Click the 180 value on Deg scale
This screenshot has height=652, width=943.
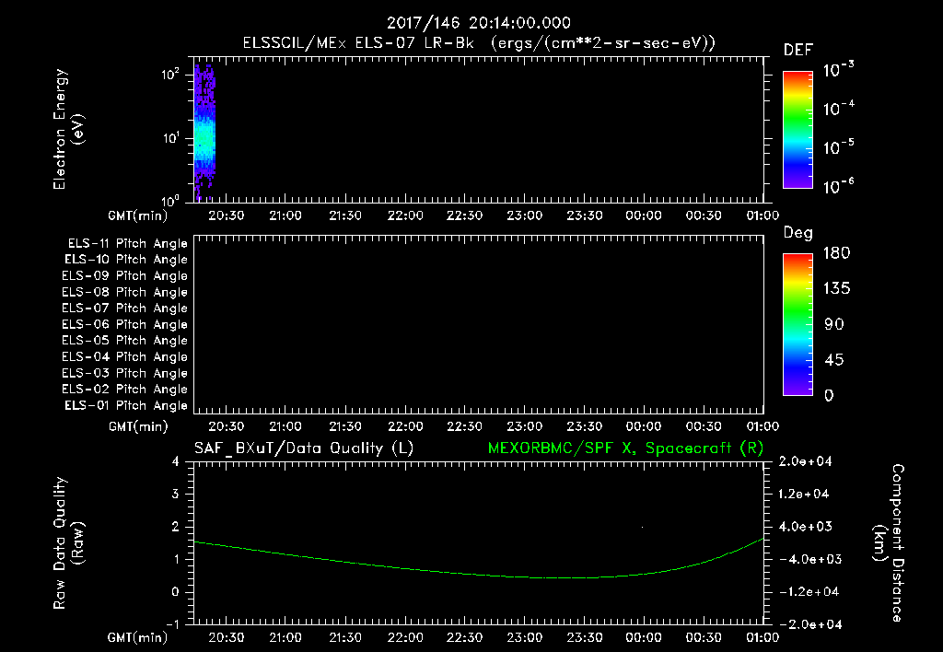836,253
